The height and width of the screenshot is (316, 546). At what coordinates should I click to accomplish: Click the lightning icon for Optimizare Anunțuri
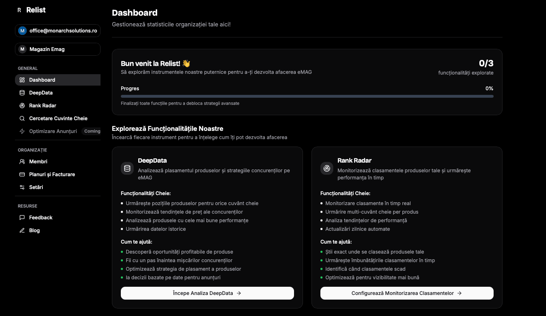coord(22,131)
